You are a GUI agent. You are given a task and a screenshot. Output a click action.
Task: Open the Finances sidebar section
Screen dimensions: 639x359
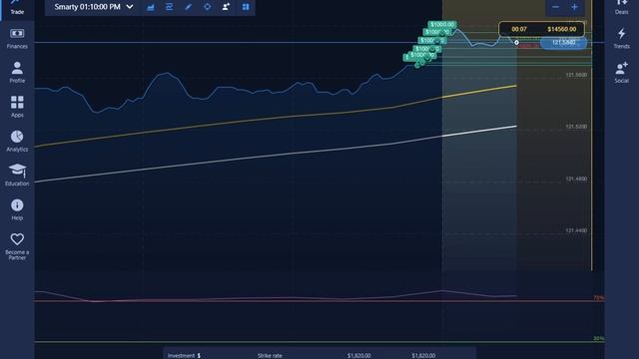17,39
